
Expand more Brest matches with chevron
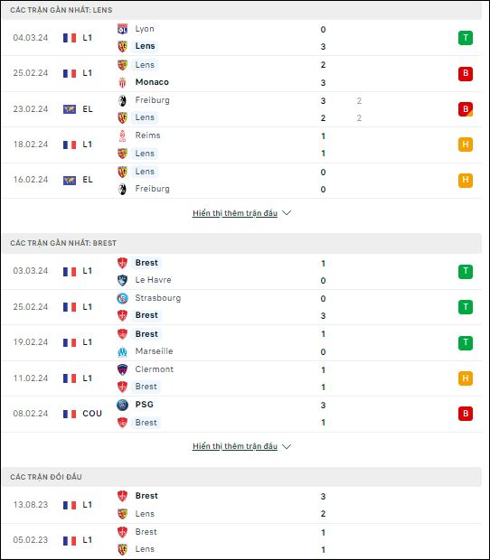(287, 446)
